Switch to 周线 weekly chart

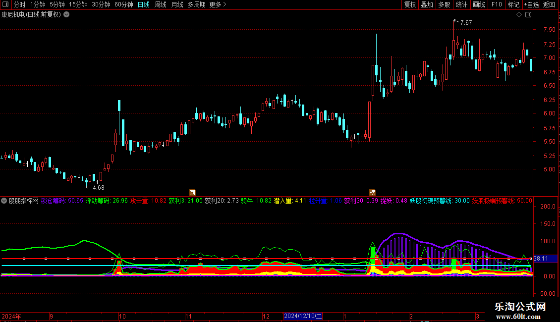pos(161,4)
